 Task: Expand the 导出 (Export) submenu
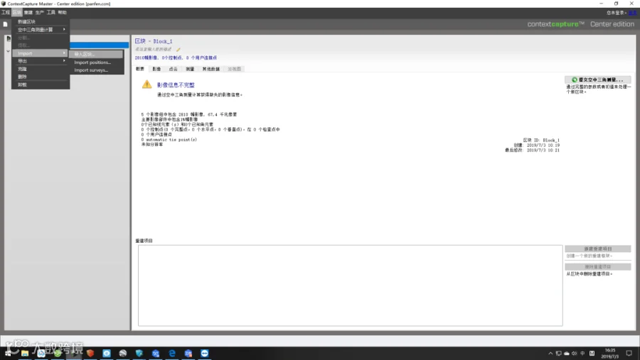coord(41,61)
